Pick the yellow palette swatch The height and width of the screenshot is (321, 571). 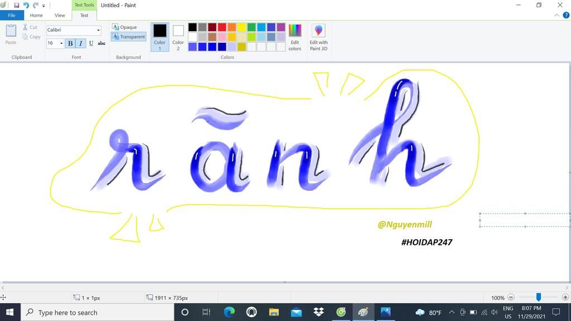[x=242, y=27]
